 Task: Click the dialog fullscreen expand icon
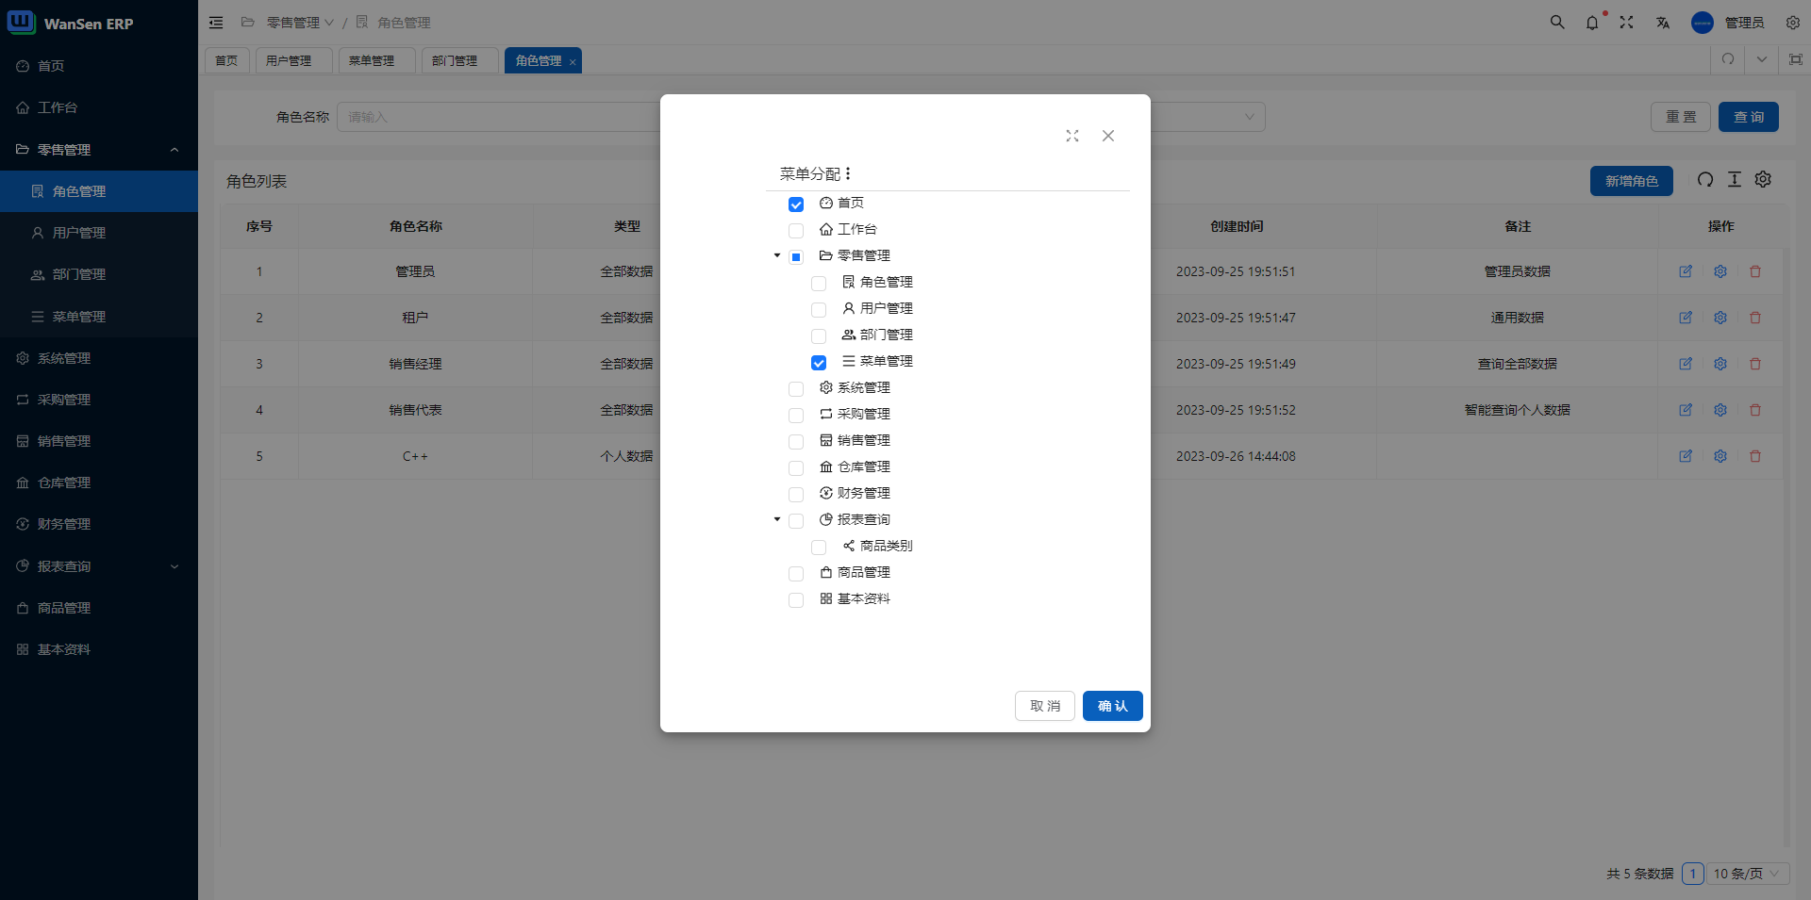1072,136
